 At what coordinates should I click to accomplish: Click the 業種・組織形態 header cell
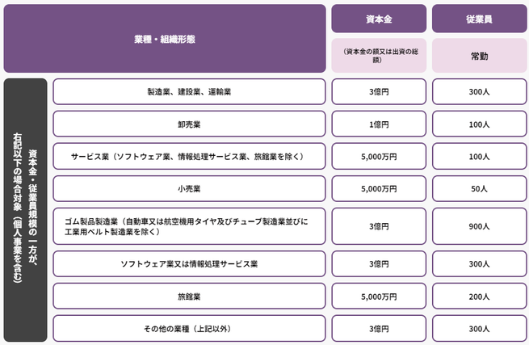coord(164,38)
